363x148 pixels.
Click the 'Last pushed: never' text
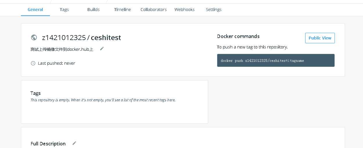coord(56,63)
